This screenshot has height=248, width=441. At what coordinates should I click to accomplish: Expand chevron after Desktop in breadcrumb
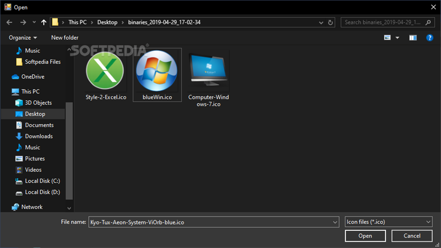(123, 22)
